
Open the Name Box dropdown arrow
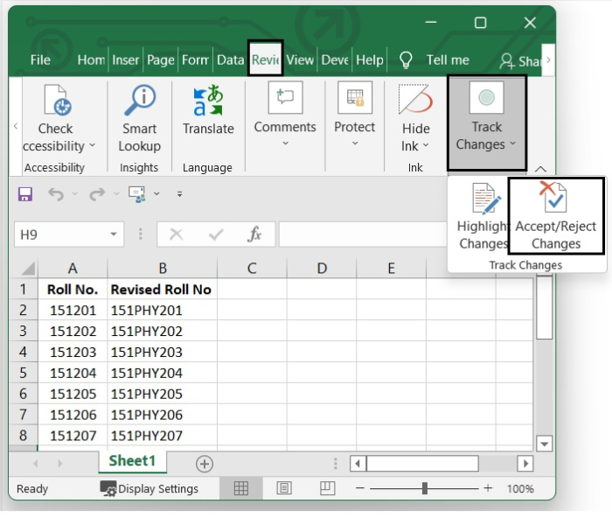pyautogui.click(x=115, y=234)
